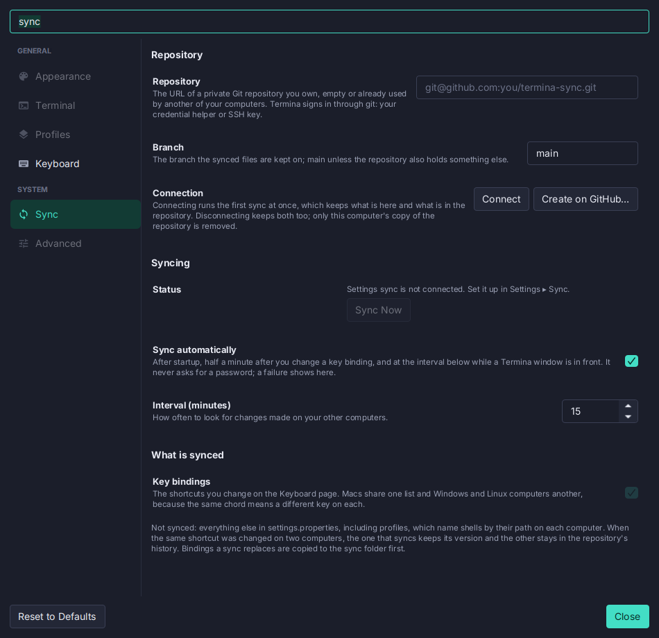659x638 pixels.
Task: Click the Connection setting label
Action: click(178, 193)
